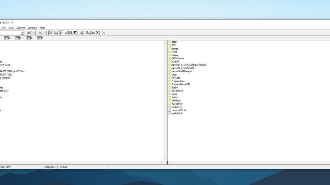Open the Steam folder
Screen dimensions: 330x185
coord(175,87)
